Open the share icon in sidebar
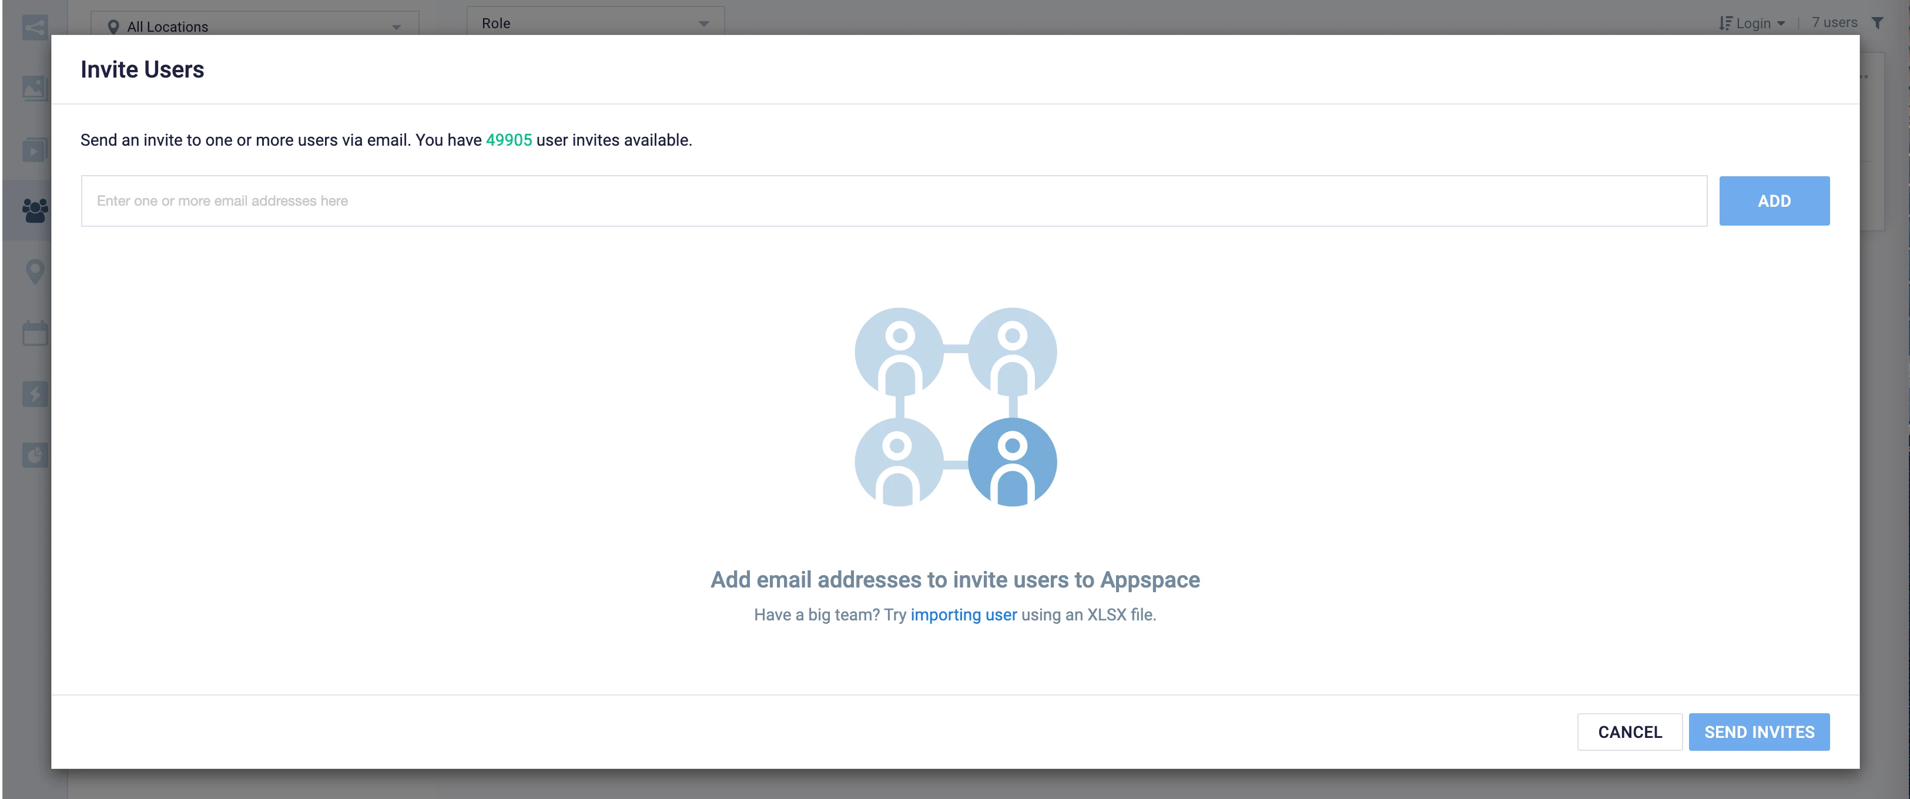 pos(34,28)
